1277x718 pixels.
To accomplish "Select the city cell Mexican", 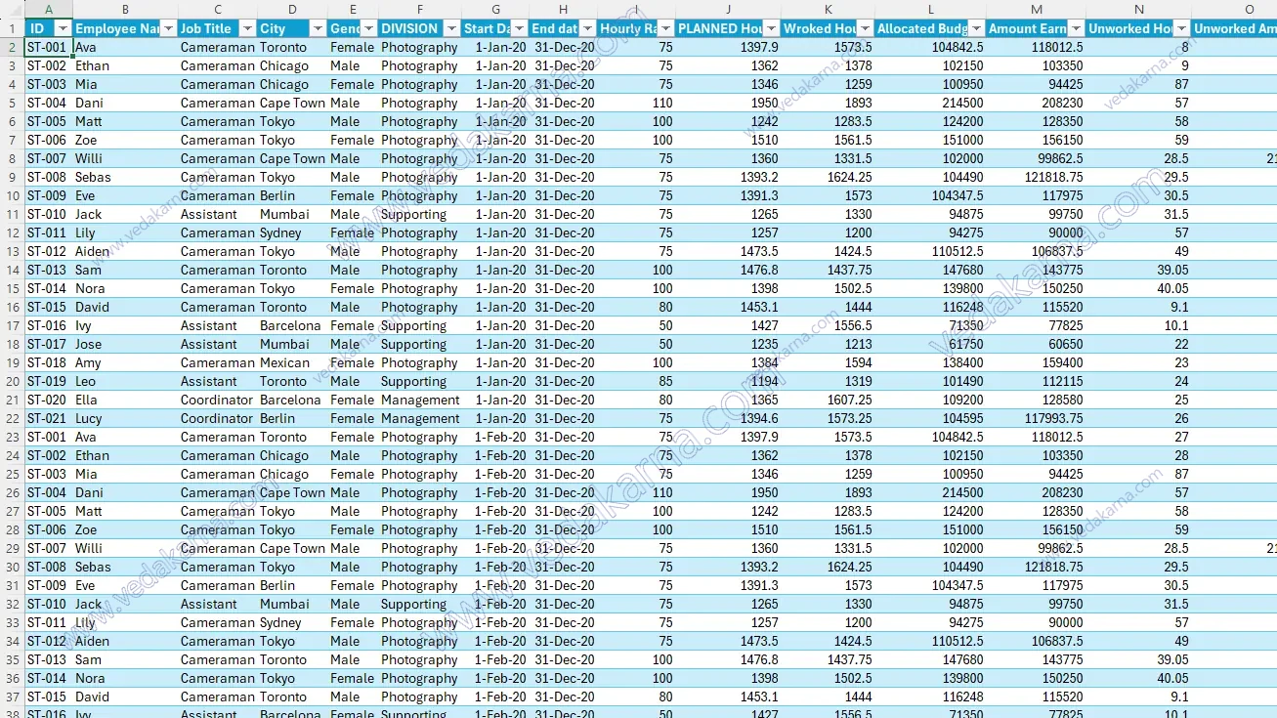I will tap(292, 362).
